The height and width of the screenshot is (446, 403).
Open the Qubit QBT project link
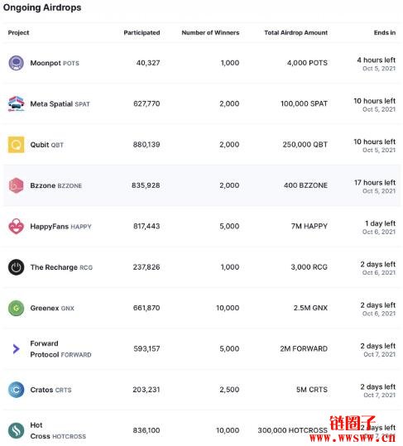point(46,145)
